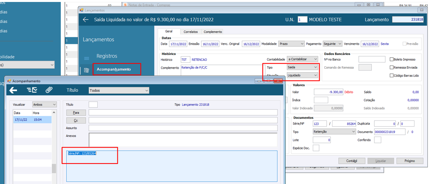Enable the Código Barras Lido checkbox

(x=392, y=75)
